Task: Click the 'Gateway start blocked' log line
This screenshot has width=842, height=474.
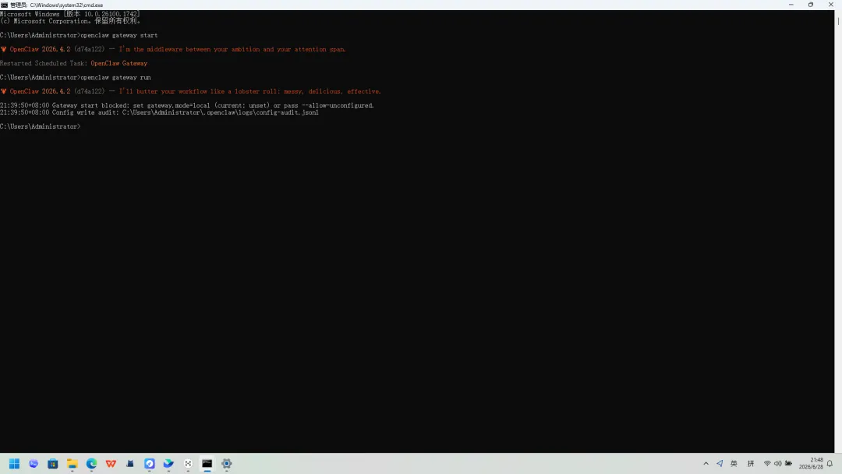Action: click(x=187, y=105)
